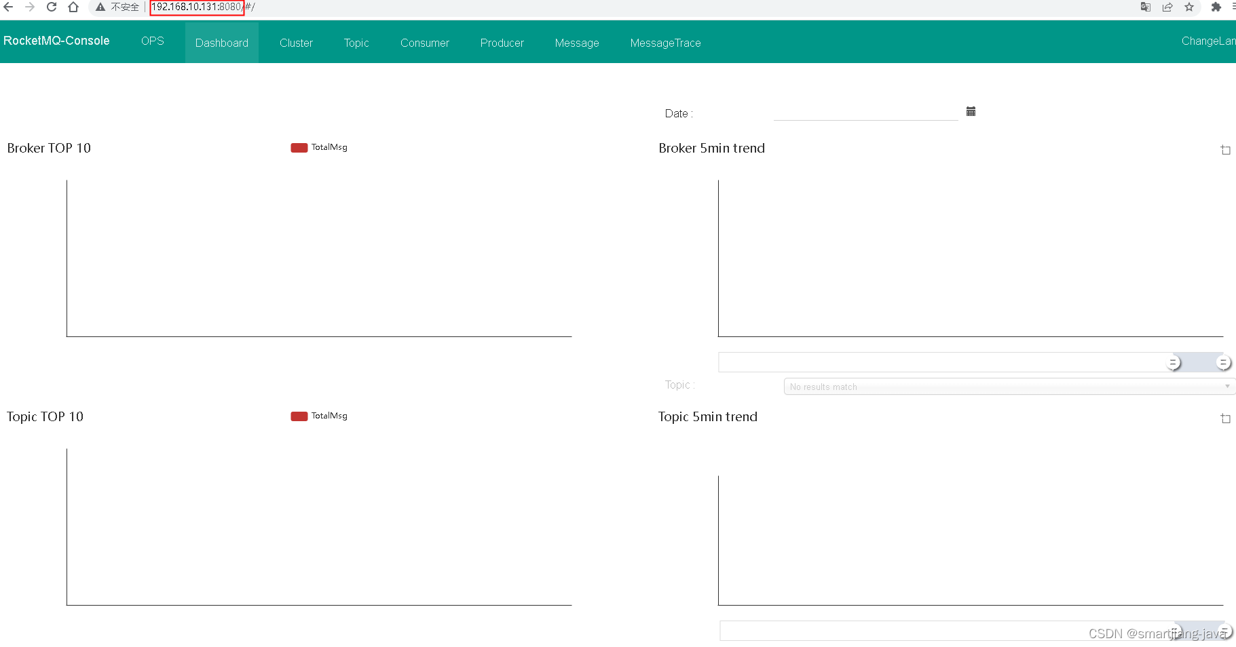Open the MessageTrace tab
Image resolution: width=1236 pixels, height=647 pixels.
[665, 43]
